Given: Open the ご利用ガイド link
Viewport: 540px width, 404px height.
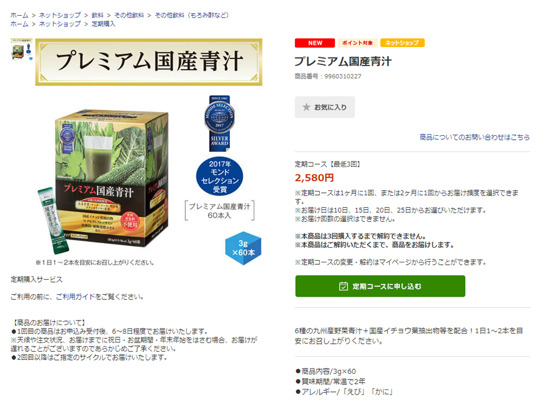Looking at the screenshot, I should 75,297.
